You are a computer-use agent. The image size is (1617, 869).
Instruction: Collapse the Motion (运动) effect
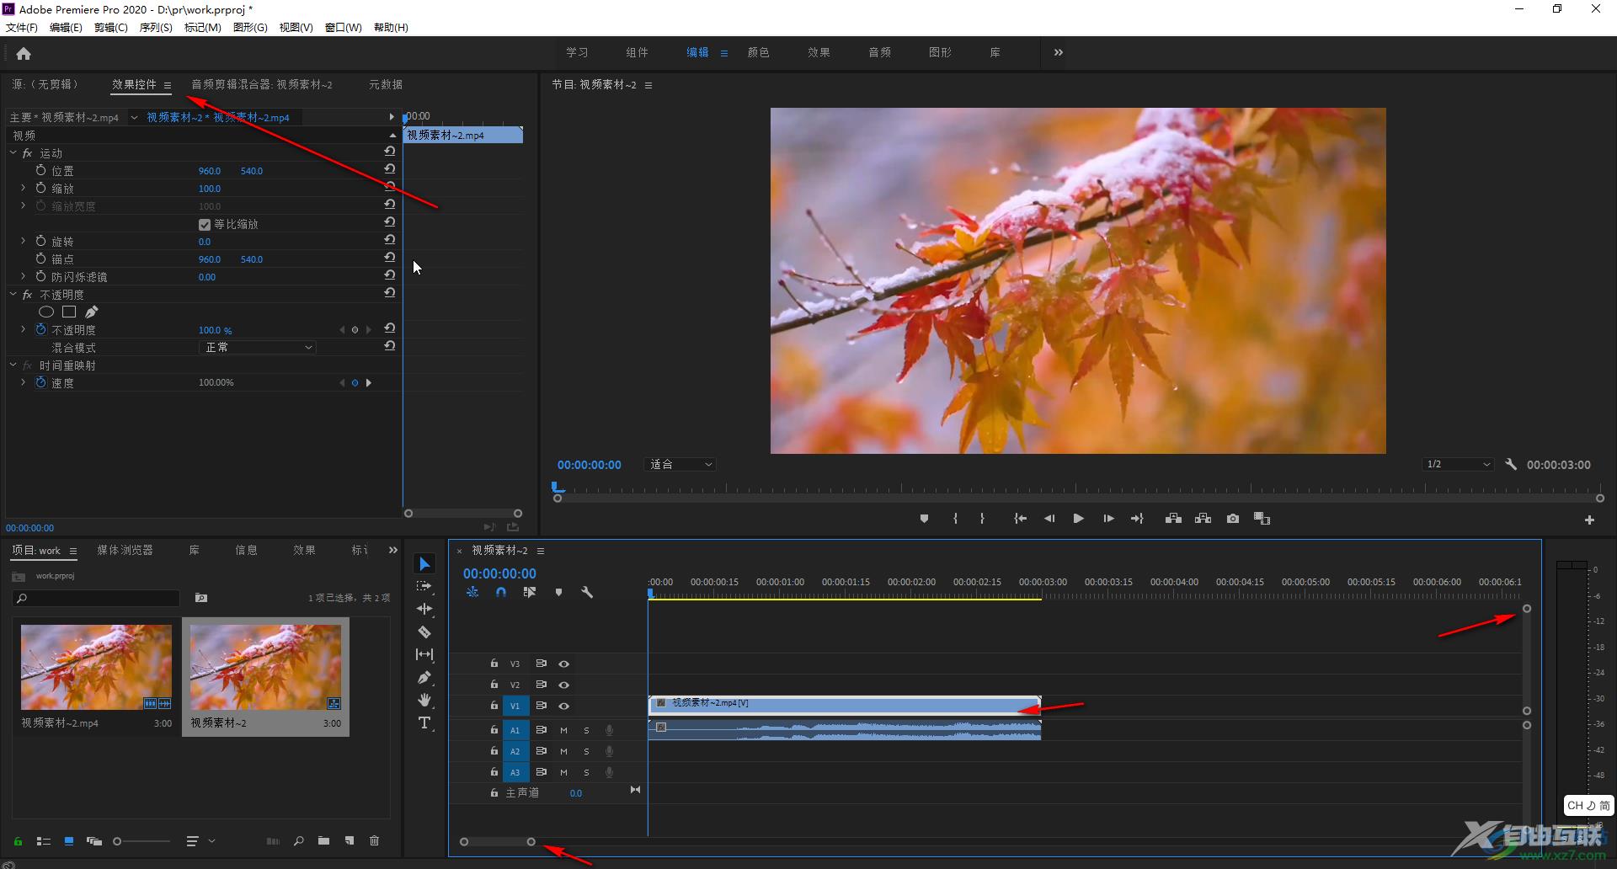click(13, 152)
